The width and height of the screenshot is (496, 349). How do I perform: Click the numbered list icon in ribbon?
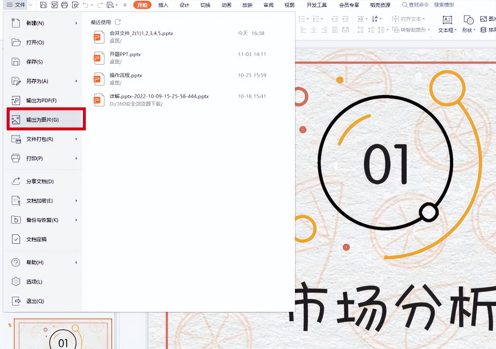coord(316,19)
